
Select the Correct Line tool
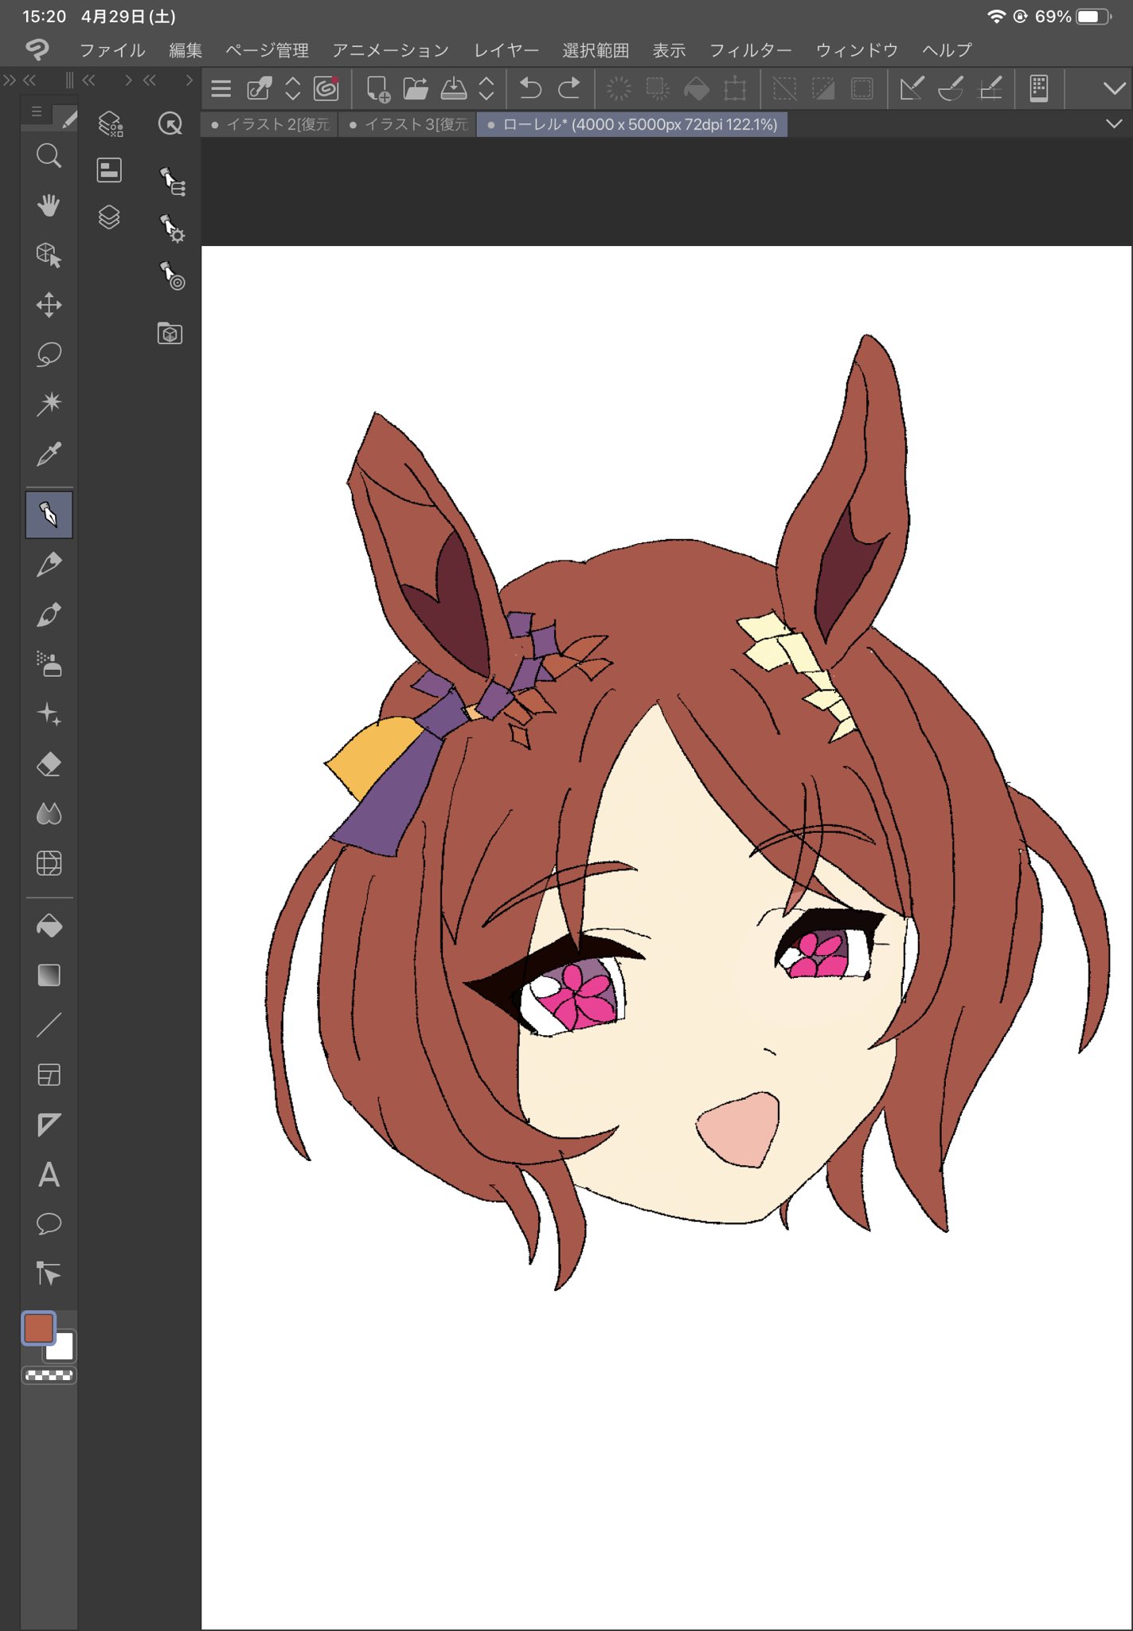pos(49,1273)
